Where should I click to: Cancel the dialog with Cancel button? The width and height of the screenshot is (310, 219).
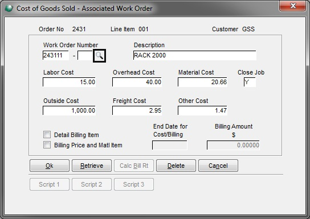click(218, 166)
